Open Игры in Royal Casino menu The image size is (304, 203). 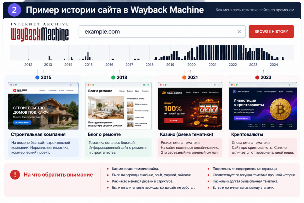coord(188,92)
